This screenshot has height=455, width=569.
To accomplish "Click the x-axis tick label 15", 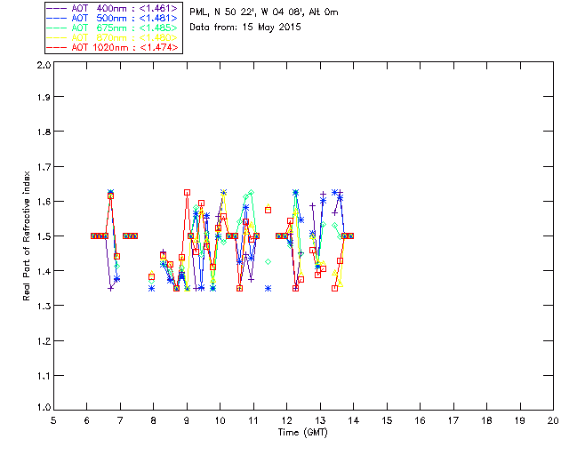I will 387,420.
